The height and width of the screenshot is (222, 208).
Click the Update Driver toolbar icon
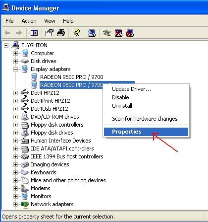pos(106,33)
